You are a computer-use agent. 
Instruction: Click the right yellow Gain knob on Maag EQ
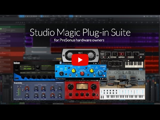(91, 71)
